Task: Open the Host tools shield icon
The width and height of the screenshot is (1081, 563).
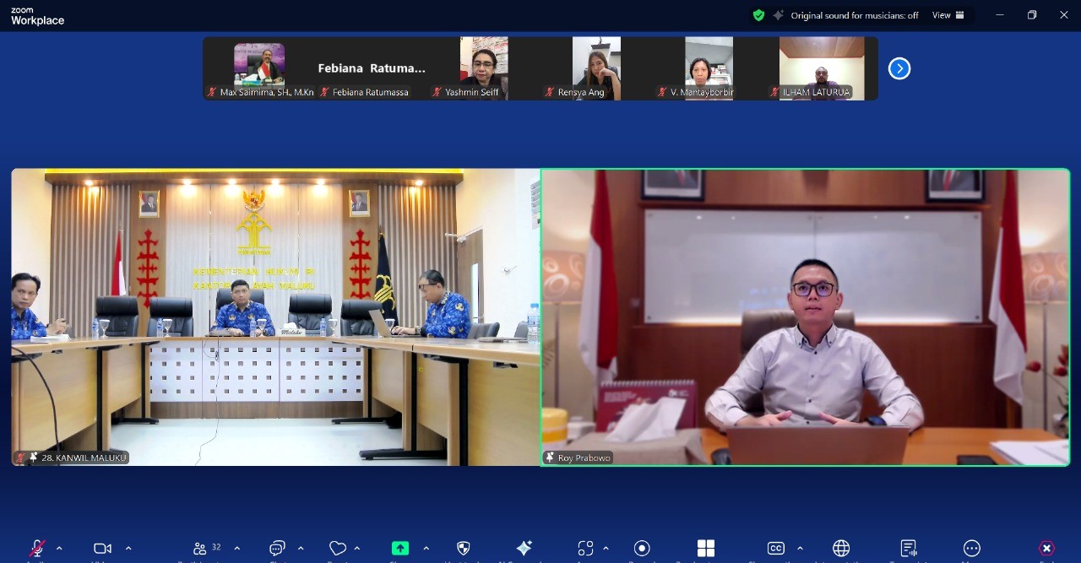Action: pos(463,549)
